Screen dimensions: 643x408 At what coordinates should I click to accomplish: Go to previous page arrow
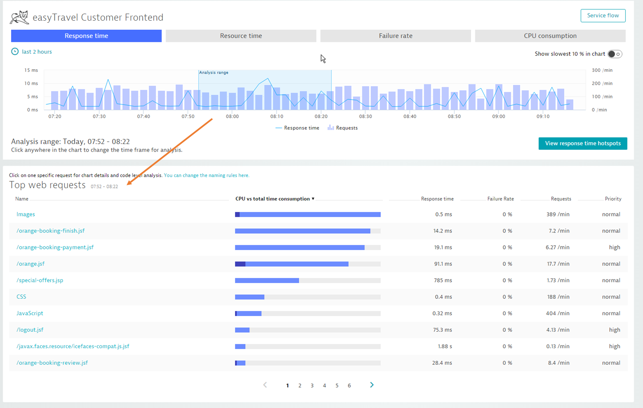265,385
